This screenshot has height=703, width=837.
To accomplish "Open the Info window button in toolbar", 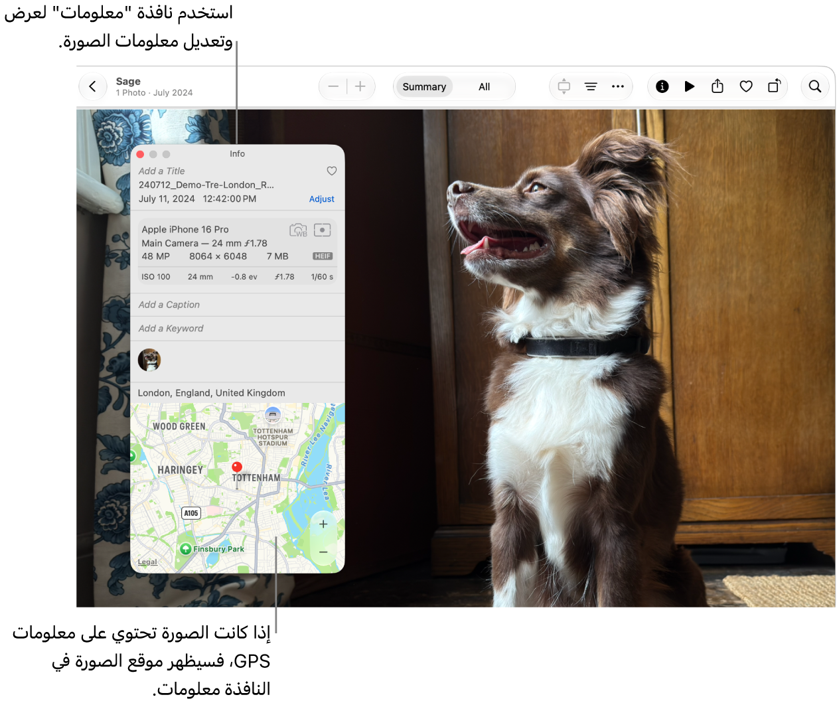I will click(x=662, y=86).
